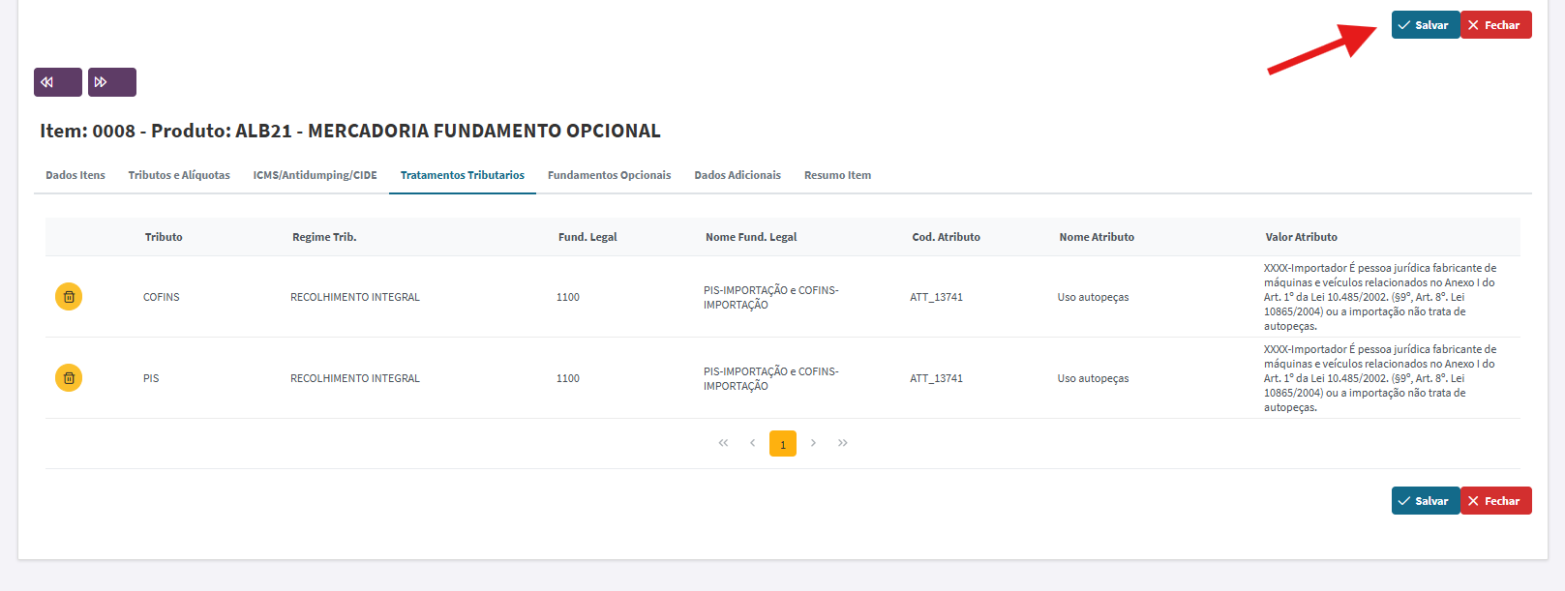The height and width of the screenshot is (591, 1565).
Task: Open the ICMS/Antidumping/CIDE tab
Action: click(316, 175)
